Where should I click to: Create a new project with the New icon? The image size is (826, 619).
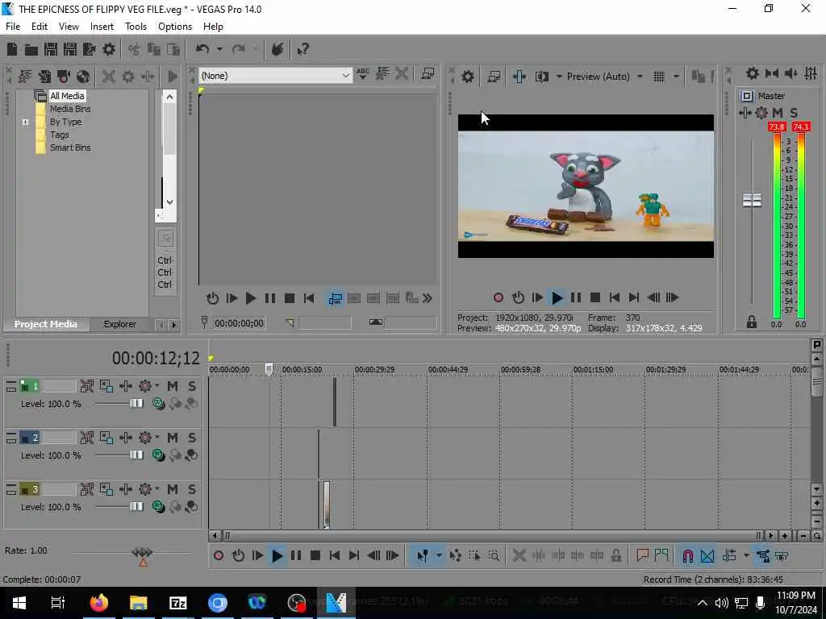click(11, 49)
